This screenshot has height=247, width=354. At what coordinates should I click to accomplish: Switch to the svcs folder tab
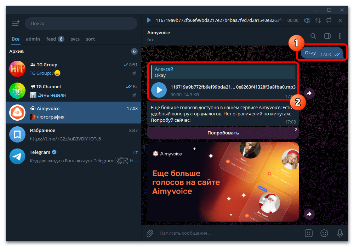click(75, 39)
